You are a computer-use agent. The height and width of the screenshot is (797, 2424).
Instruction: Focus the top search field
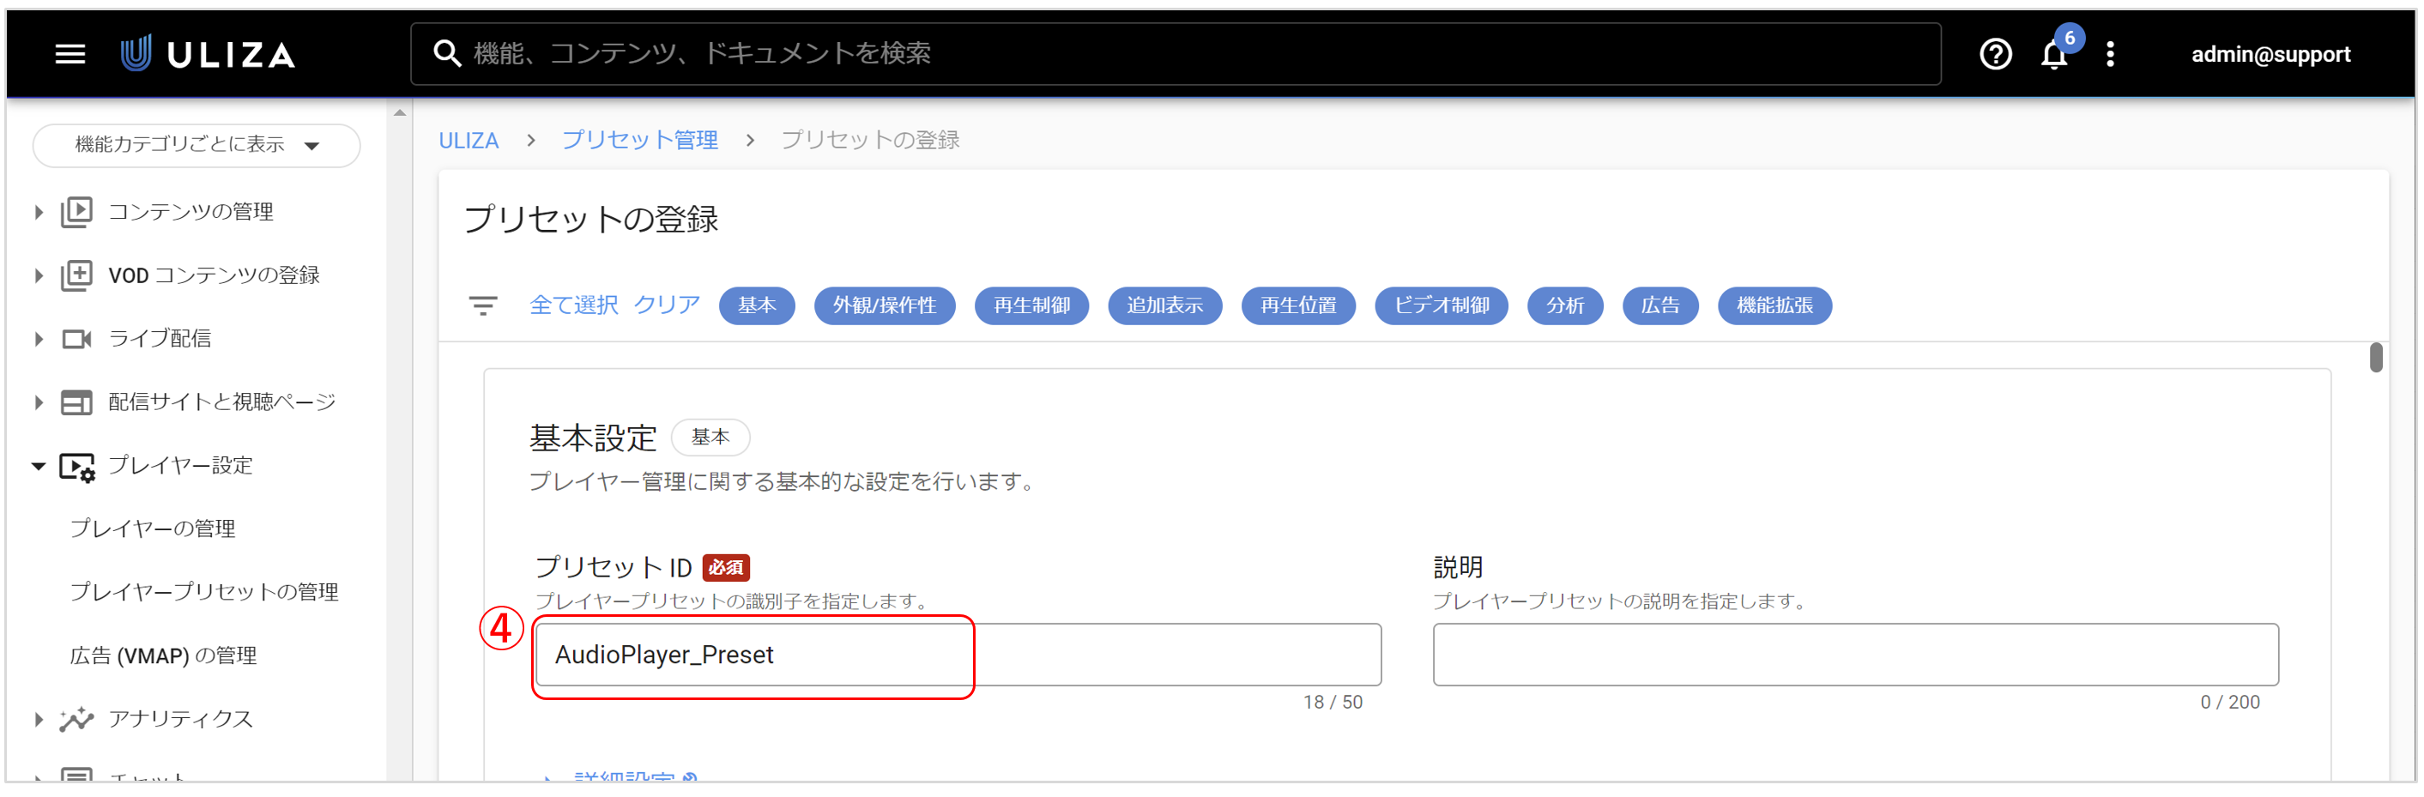click(1176, 54)
